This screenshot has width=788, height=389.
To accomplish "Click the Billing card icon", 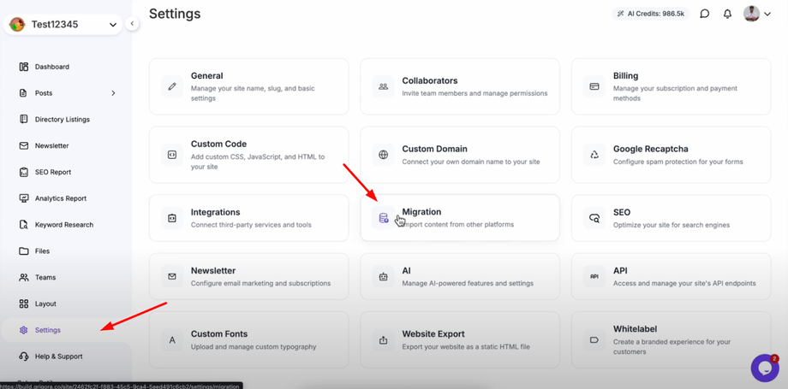I will tap(594, 86).
